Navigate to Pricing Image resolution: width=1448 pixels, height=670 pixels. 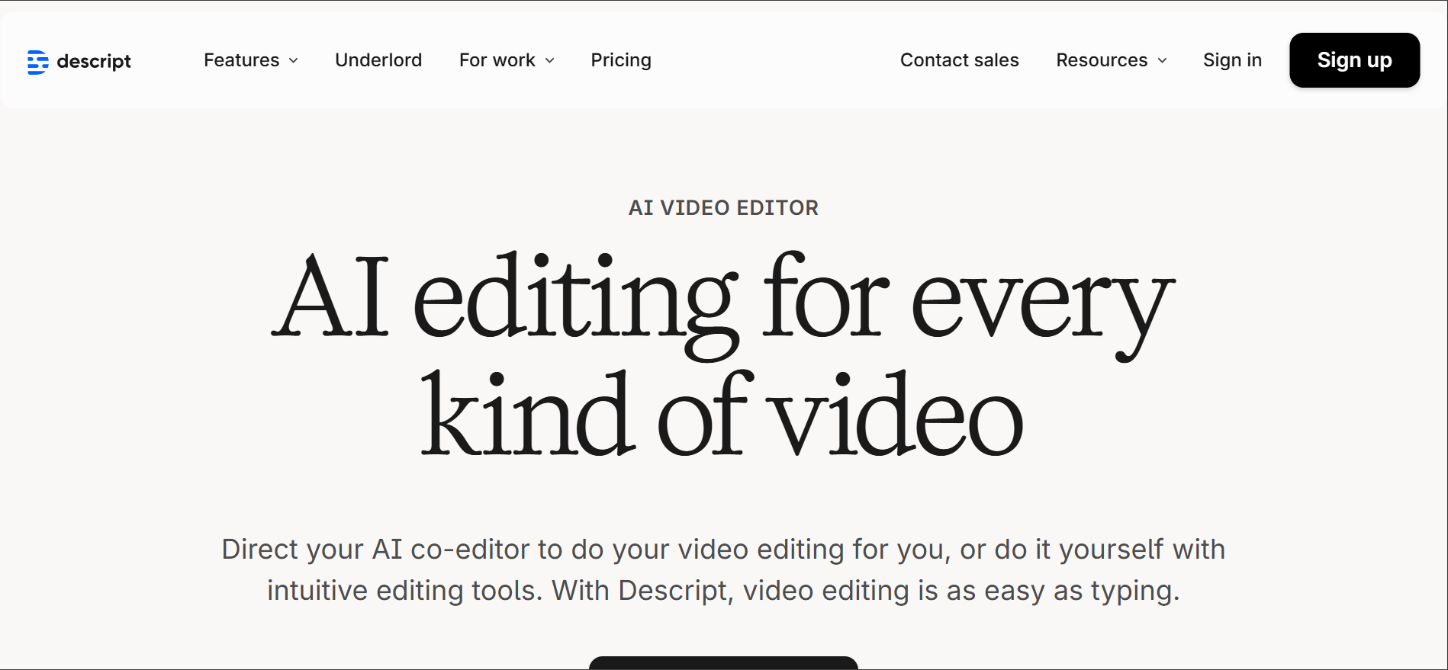[621, 60]
